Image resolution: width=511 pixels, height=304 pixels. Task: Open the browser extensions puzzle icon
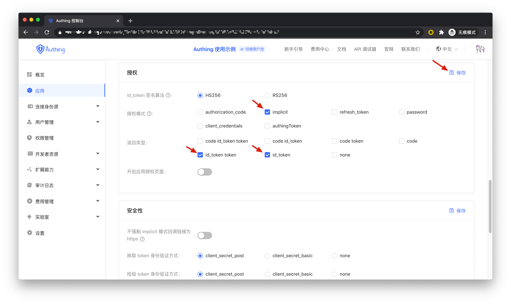point(441,32)
